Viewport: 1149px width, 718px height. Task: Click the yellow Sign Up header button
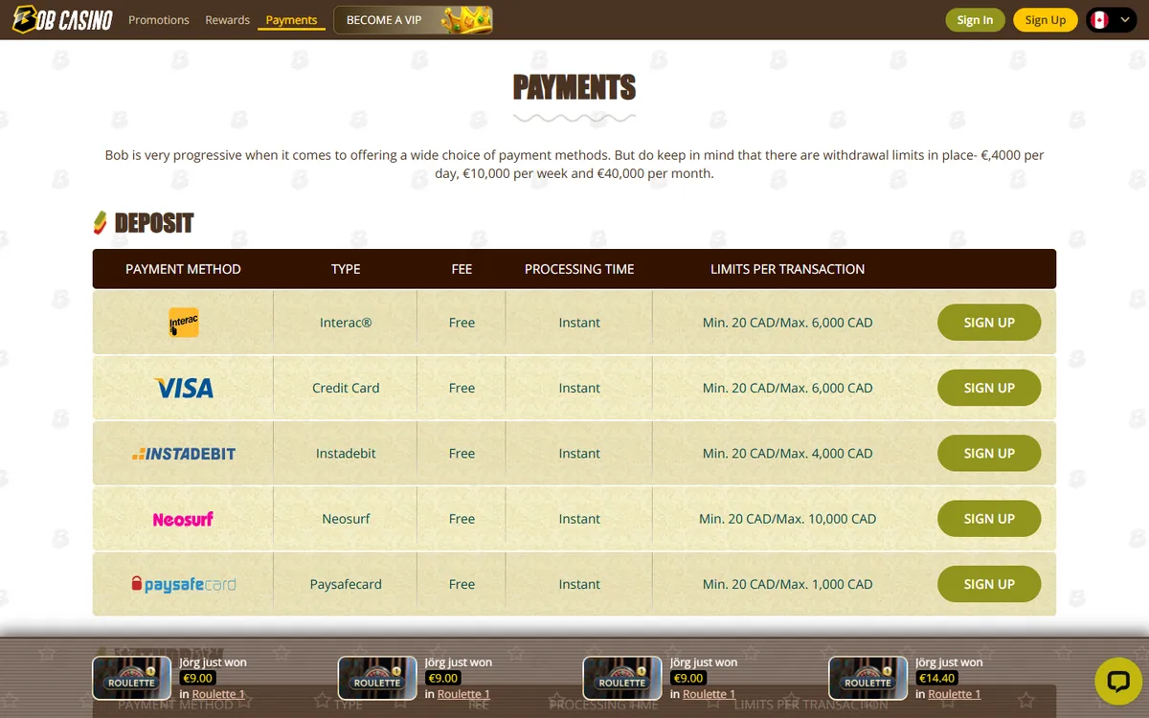tap(1045, 20)
